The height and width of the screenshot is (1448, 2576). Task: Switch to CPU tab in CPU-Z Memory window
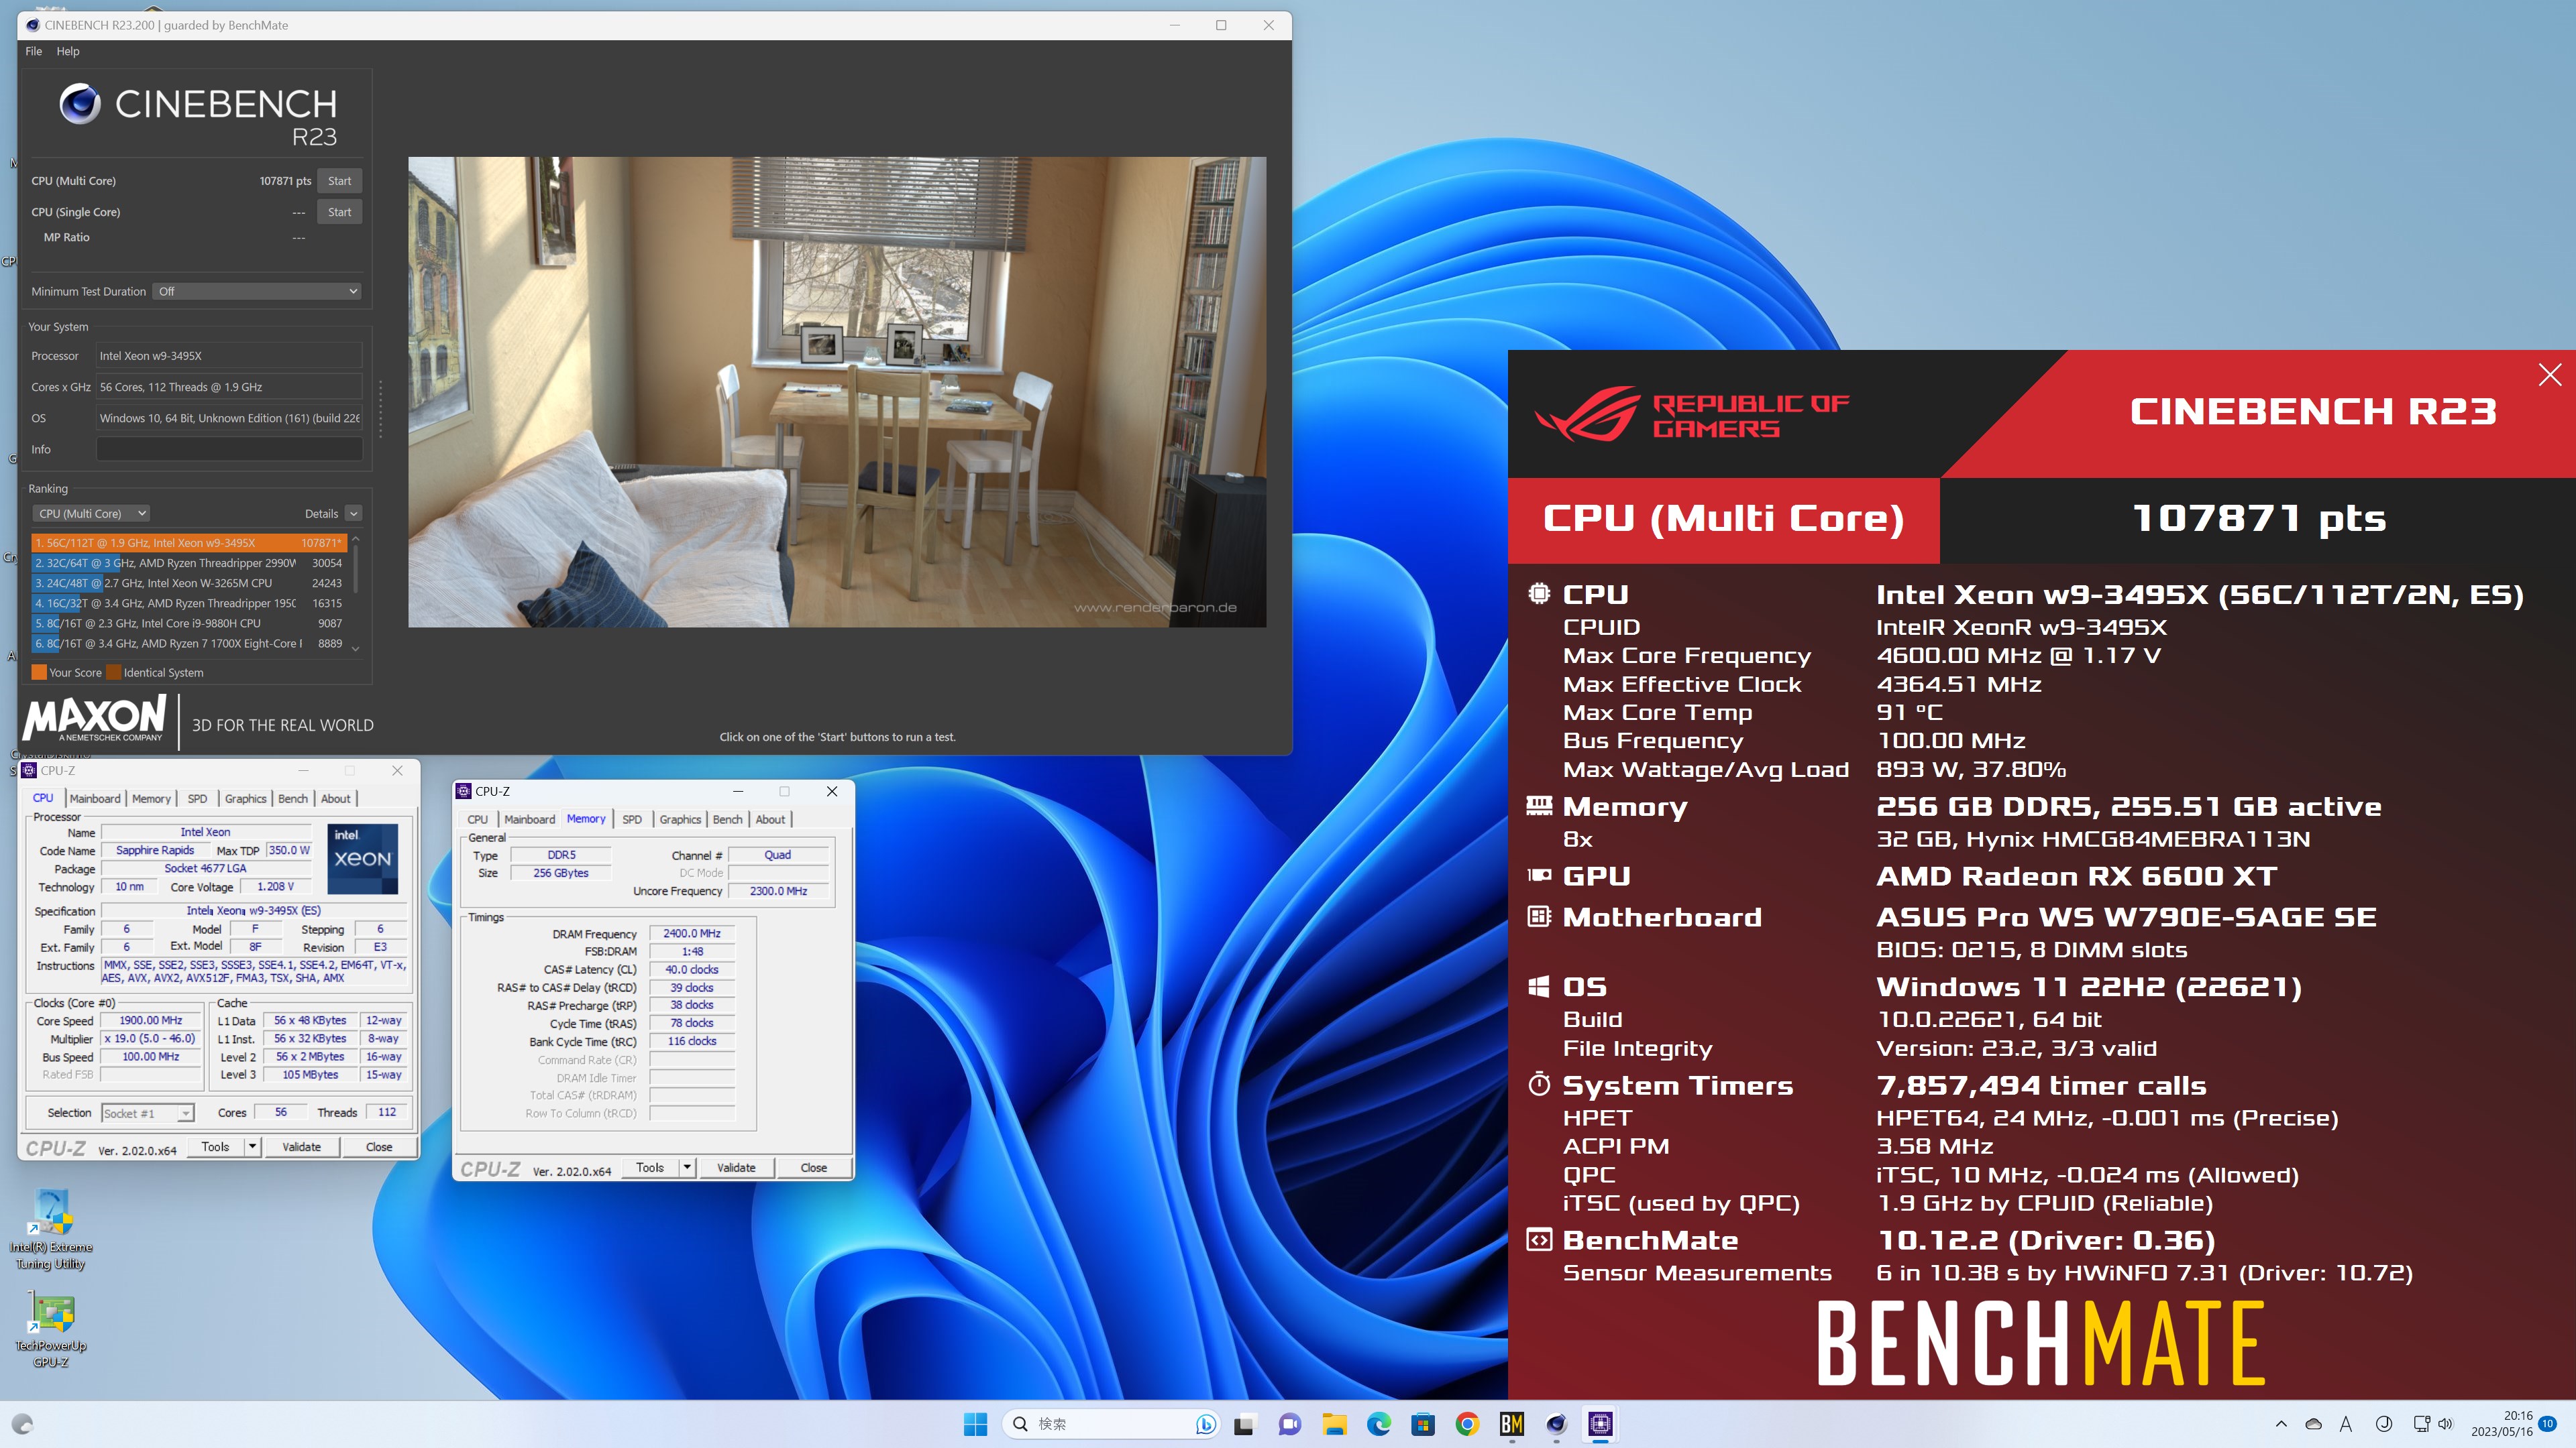click(x=478, y=819)
